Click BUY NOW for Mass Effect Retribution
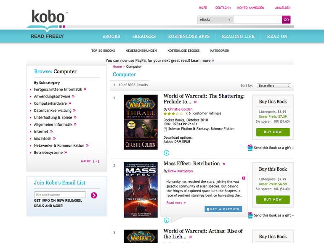 (273, 199)
